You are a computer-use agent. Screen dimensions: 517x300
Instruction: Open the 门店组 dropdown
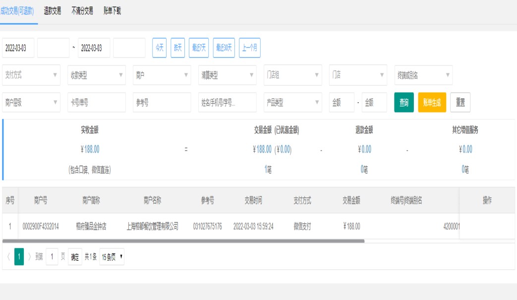point(292,75)
